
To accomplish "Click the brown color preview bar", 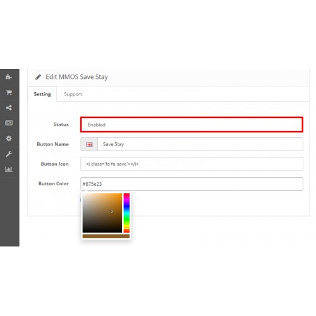I will tap(106, 236).
